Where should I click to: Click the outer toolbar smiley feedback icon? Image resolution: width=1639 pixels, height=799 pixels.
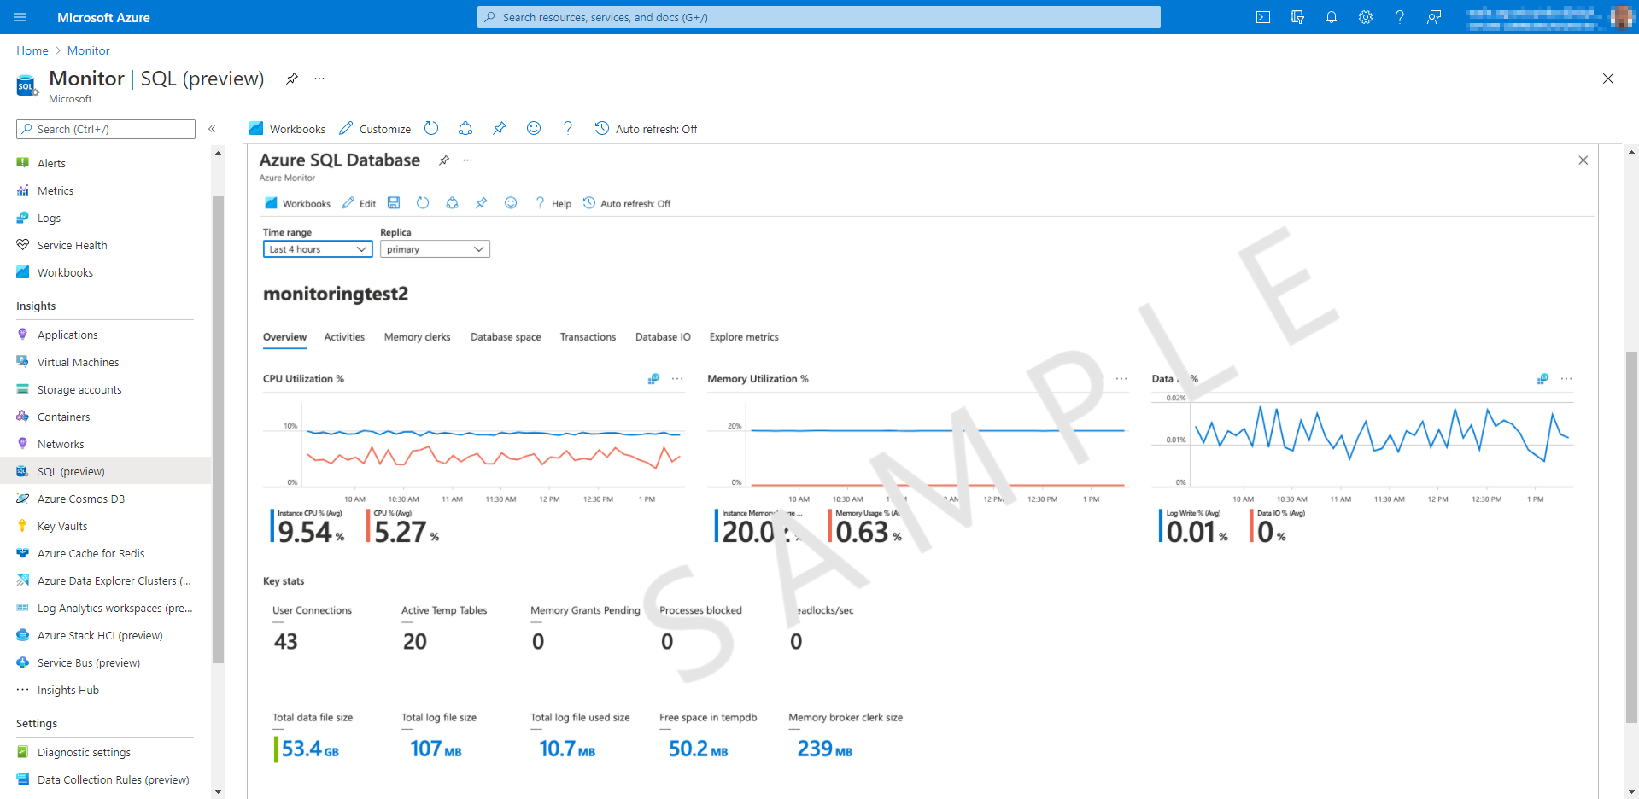(x=534, y=128)
